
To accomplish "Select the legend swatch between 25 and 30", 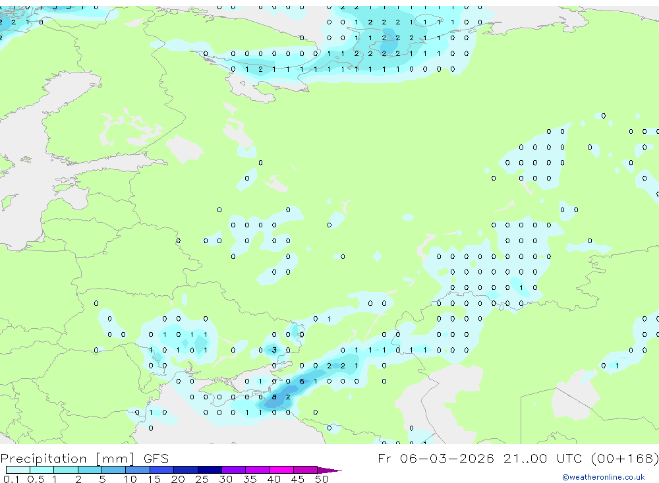I will [210, 470].
